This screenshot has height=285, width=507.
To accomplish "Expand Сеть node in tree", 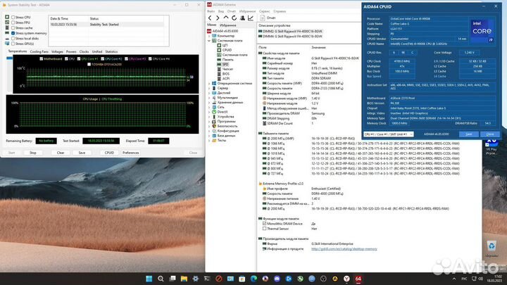I will point(209,107).
